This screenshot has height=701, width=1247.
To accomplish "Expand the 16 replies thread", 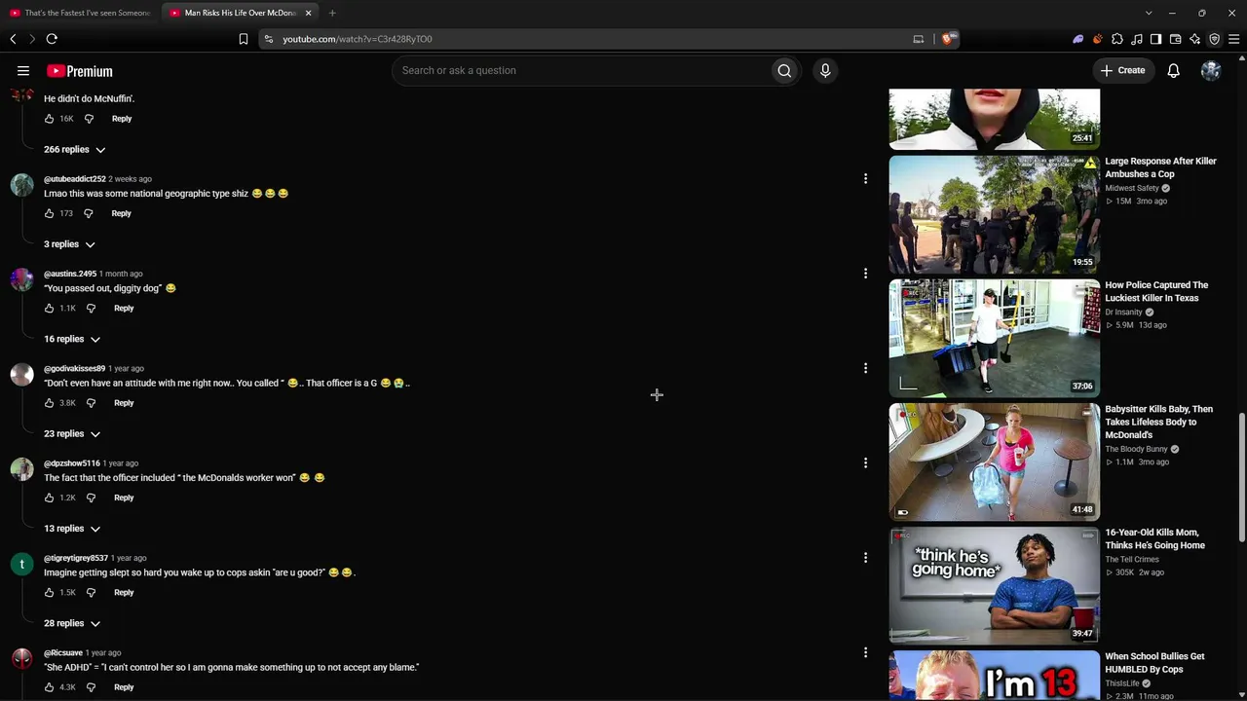I will (x=72, y=339).
